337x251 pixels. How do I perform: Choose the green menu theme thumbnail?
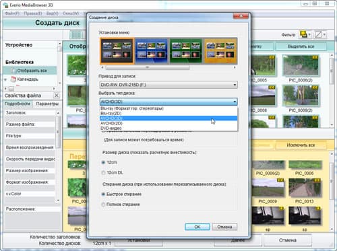pos(186,51)
